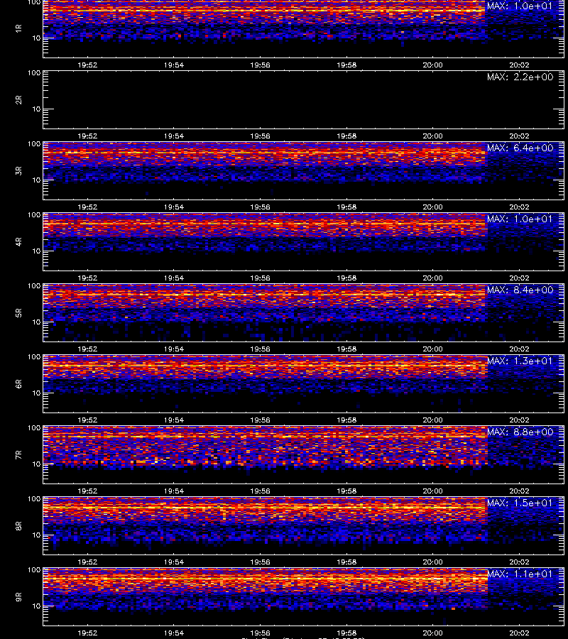The width and height of the screenshot is (568, 639).
Task: Click inside the 3R spectrogram plot
Action: pyautogui.click(x=304, y=170)
